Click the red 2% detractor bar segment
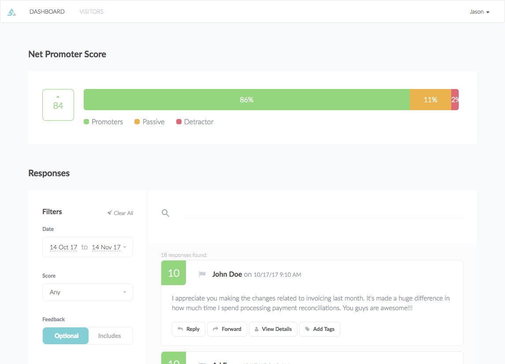505x364 pixels. (455, 100)
